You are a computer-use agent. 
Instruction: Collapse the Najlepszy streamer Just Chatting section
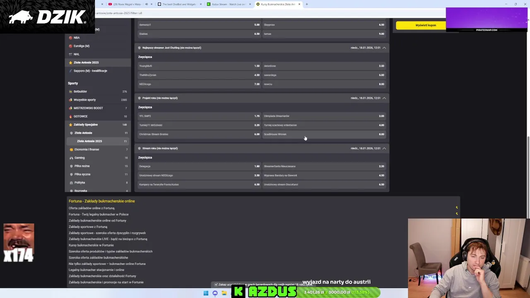(x=384, y=48)
